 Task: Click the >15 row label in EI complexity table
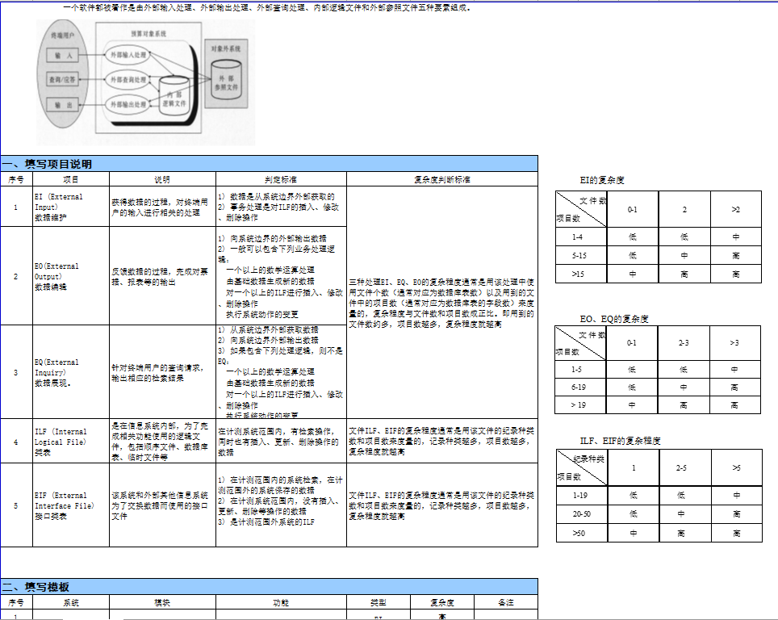(581, 274)
